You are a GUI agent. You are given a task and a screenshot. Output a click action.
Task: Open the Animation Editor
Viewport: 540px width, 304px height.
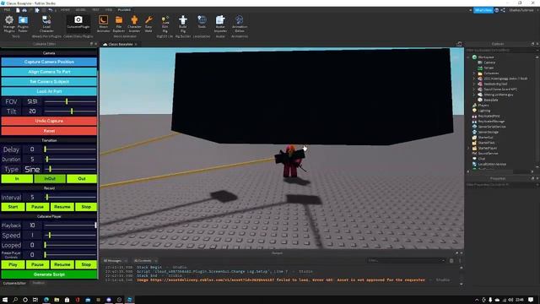coord(240,24)
